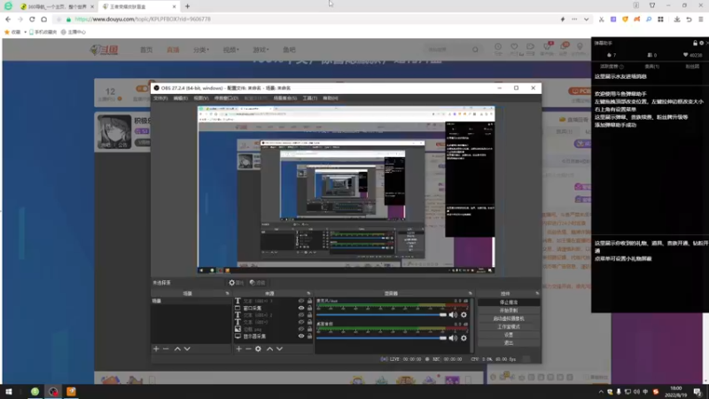This screenshot has width=709, height=399.
Task: Toggle visibility of 窗口采集 source
Action: pos(301,308)
